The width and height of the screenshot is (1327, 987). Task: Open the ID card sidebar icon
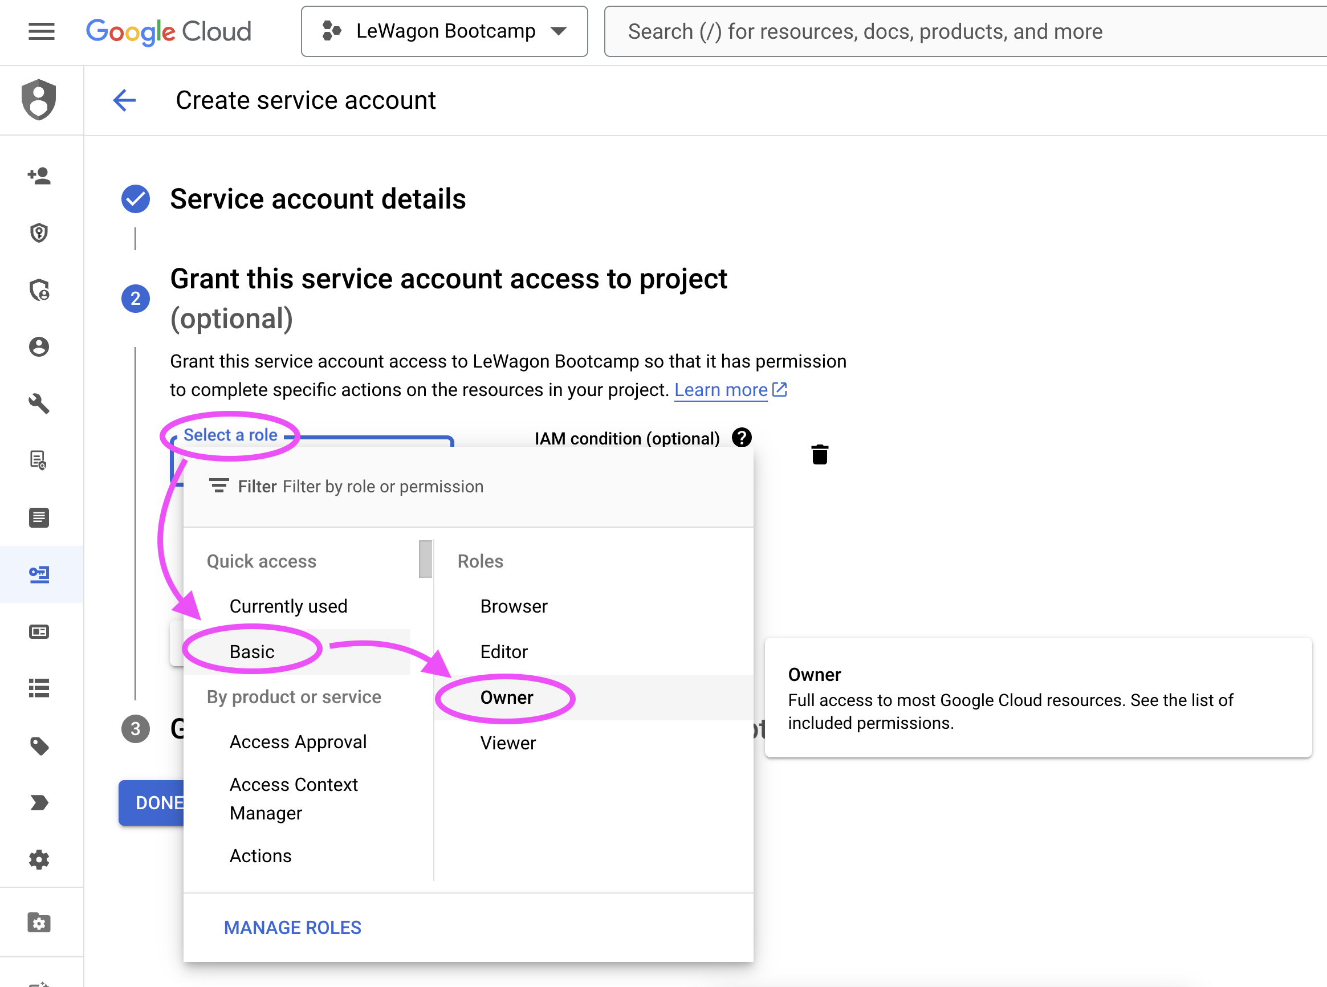coord(39,631)
